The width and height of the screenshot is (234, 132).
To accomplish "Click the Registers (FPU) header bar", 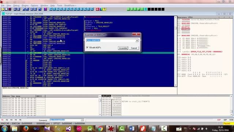I will click(205, 17).
